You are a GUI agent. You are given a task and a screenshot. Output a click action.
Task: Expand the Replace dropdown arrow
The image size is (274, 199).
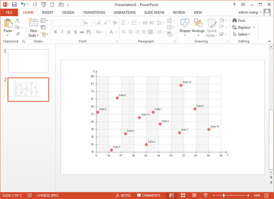pyautogui.click(x=254, y=27)
